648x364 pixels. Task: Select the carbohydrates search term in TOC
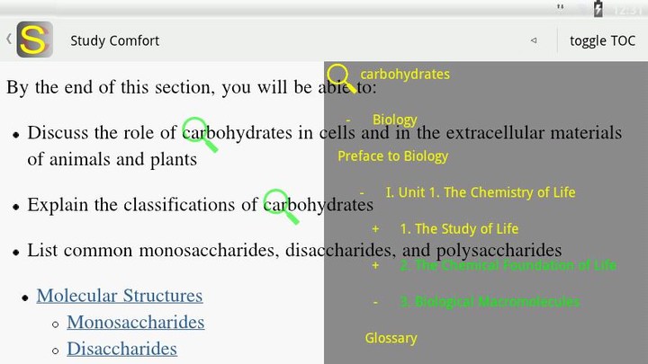404,74
